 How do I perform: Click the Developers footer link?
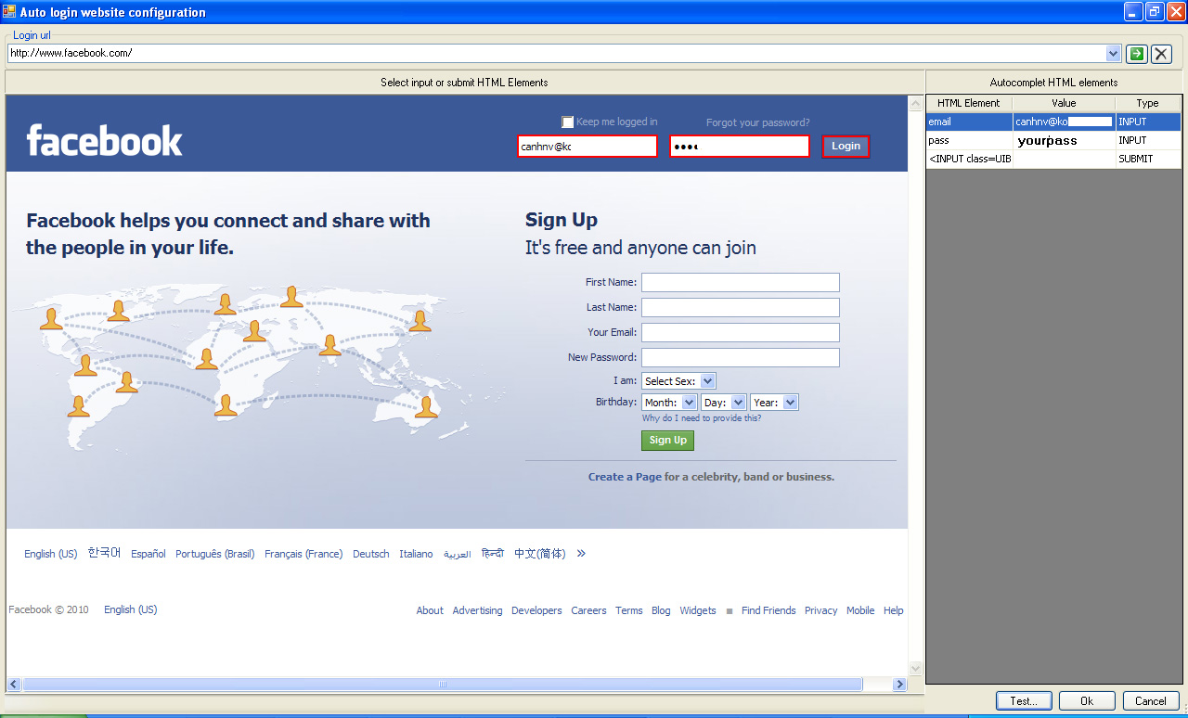click(x=536, y=610)
